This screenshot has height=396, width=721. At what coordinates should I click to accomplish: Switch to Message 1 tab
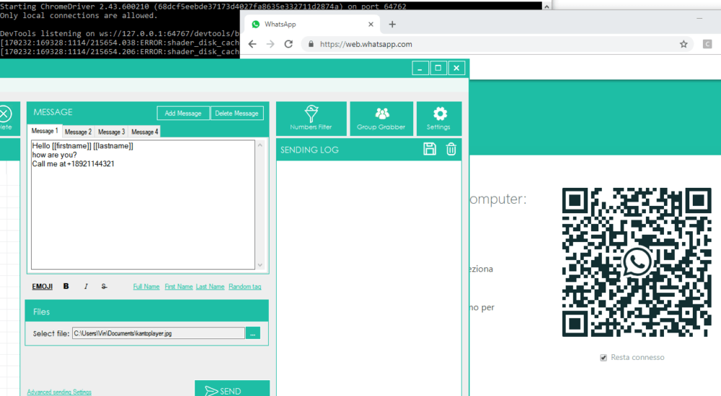click(x=45, y=131)
